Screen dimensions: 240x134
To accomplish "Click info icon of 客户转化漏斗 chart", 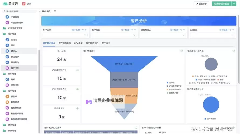I will click(181, 51).
